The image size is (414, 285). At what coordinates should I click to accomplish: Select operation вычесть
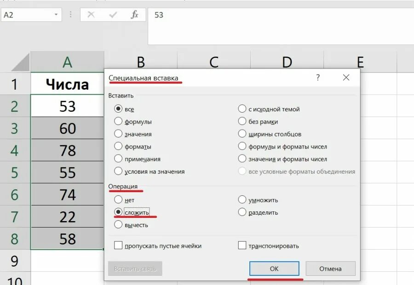click(x=131, y=225)
